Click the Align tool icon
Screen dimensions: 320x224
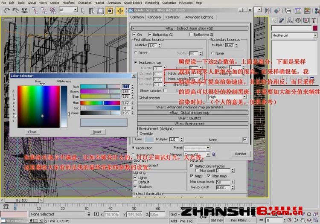point(277,11)
